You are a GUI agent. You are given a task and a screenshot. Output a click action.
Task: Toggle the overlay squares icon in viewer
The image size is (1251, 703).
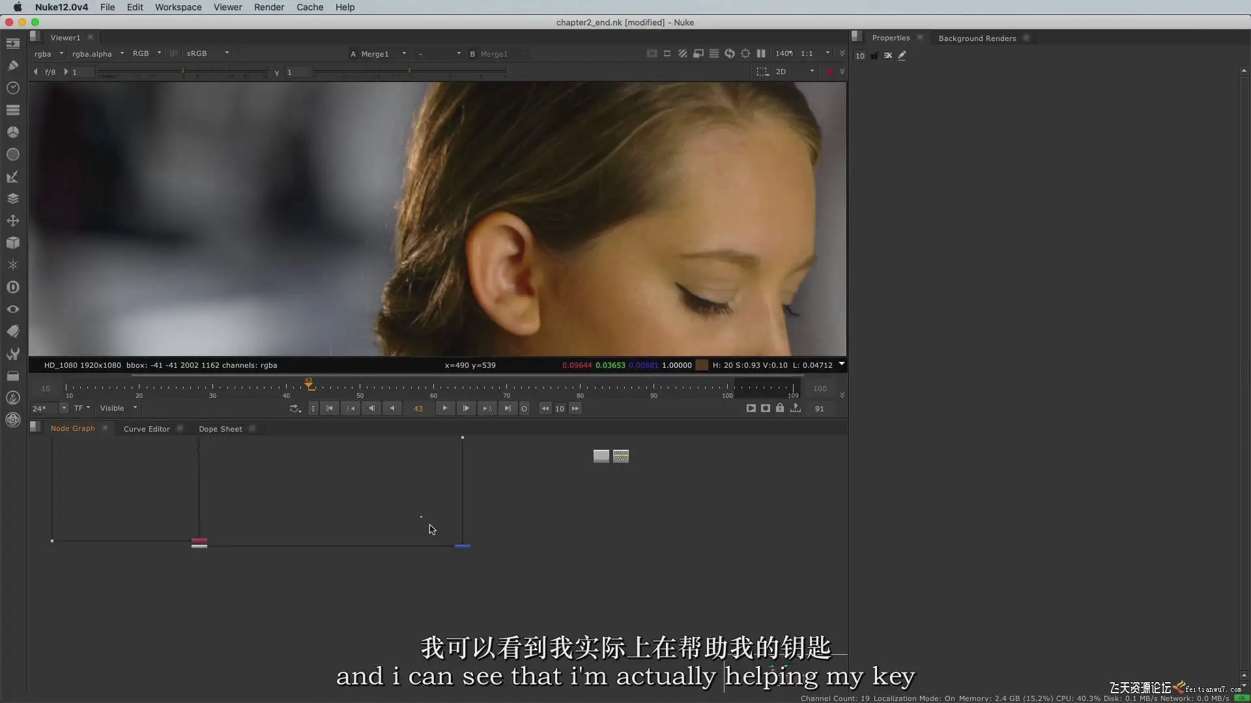(x=698, y=53)
